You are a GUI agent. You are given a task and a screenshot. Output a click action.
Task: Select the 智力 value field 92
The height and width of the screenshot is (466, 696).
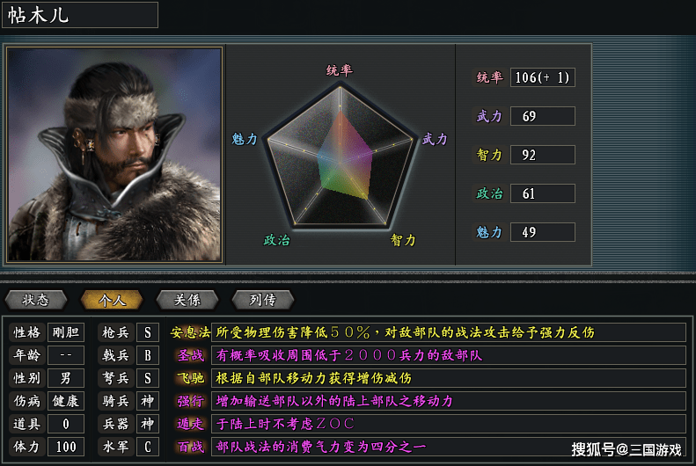[x=542, y=155]
